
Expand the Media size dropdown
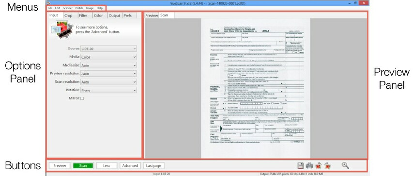108,65
